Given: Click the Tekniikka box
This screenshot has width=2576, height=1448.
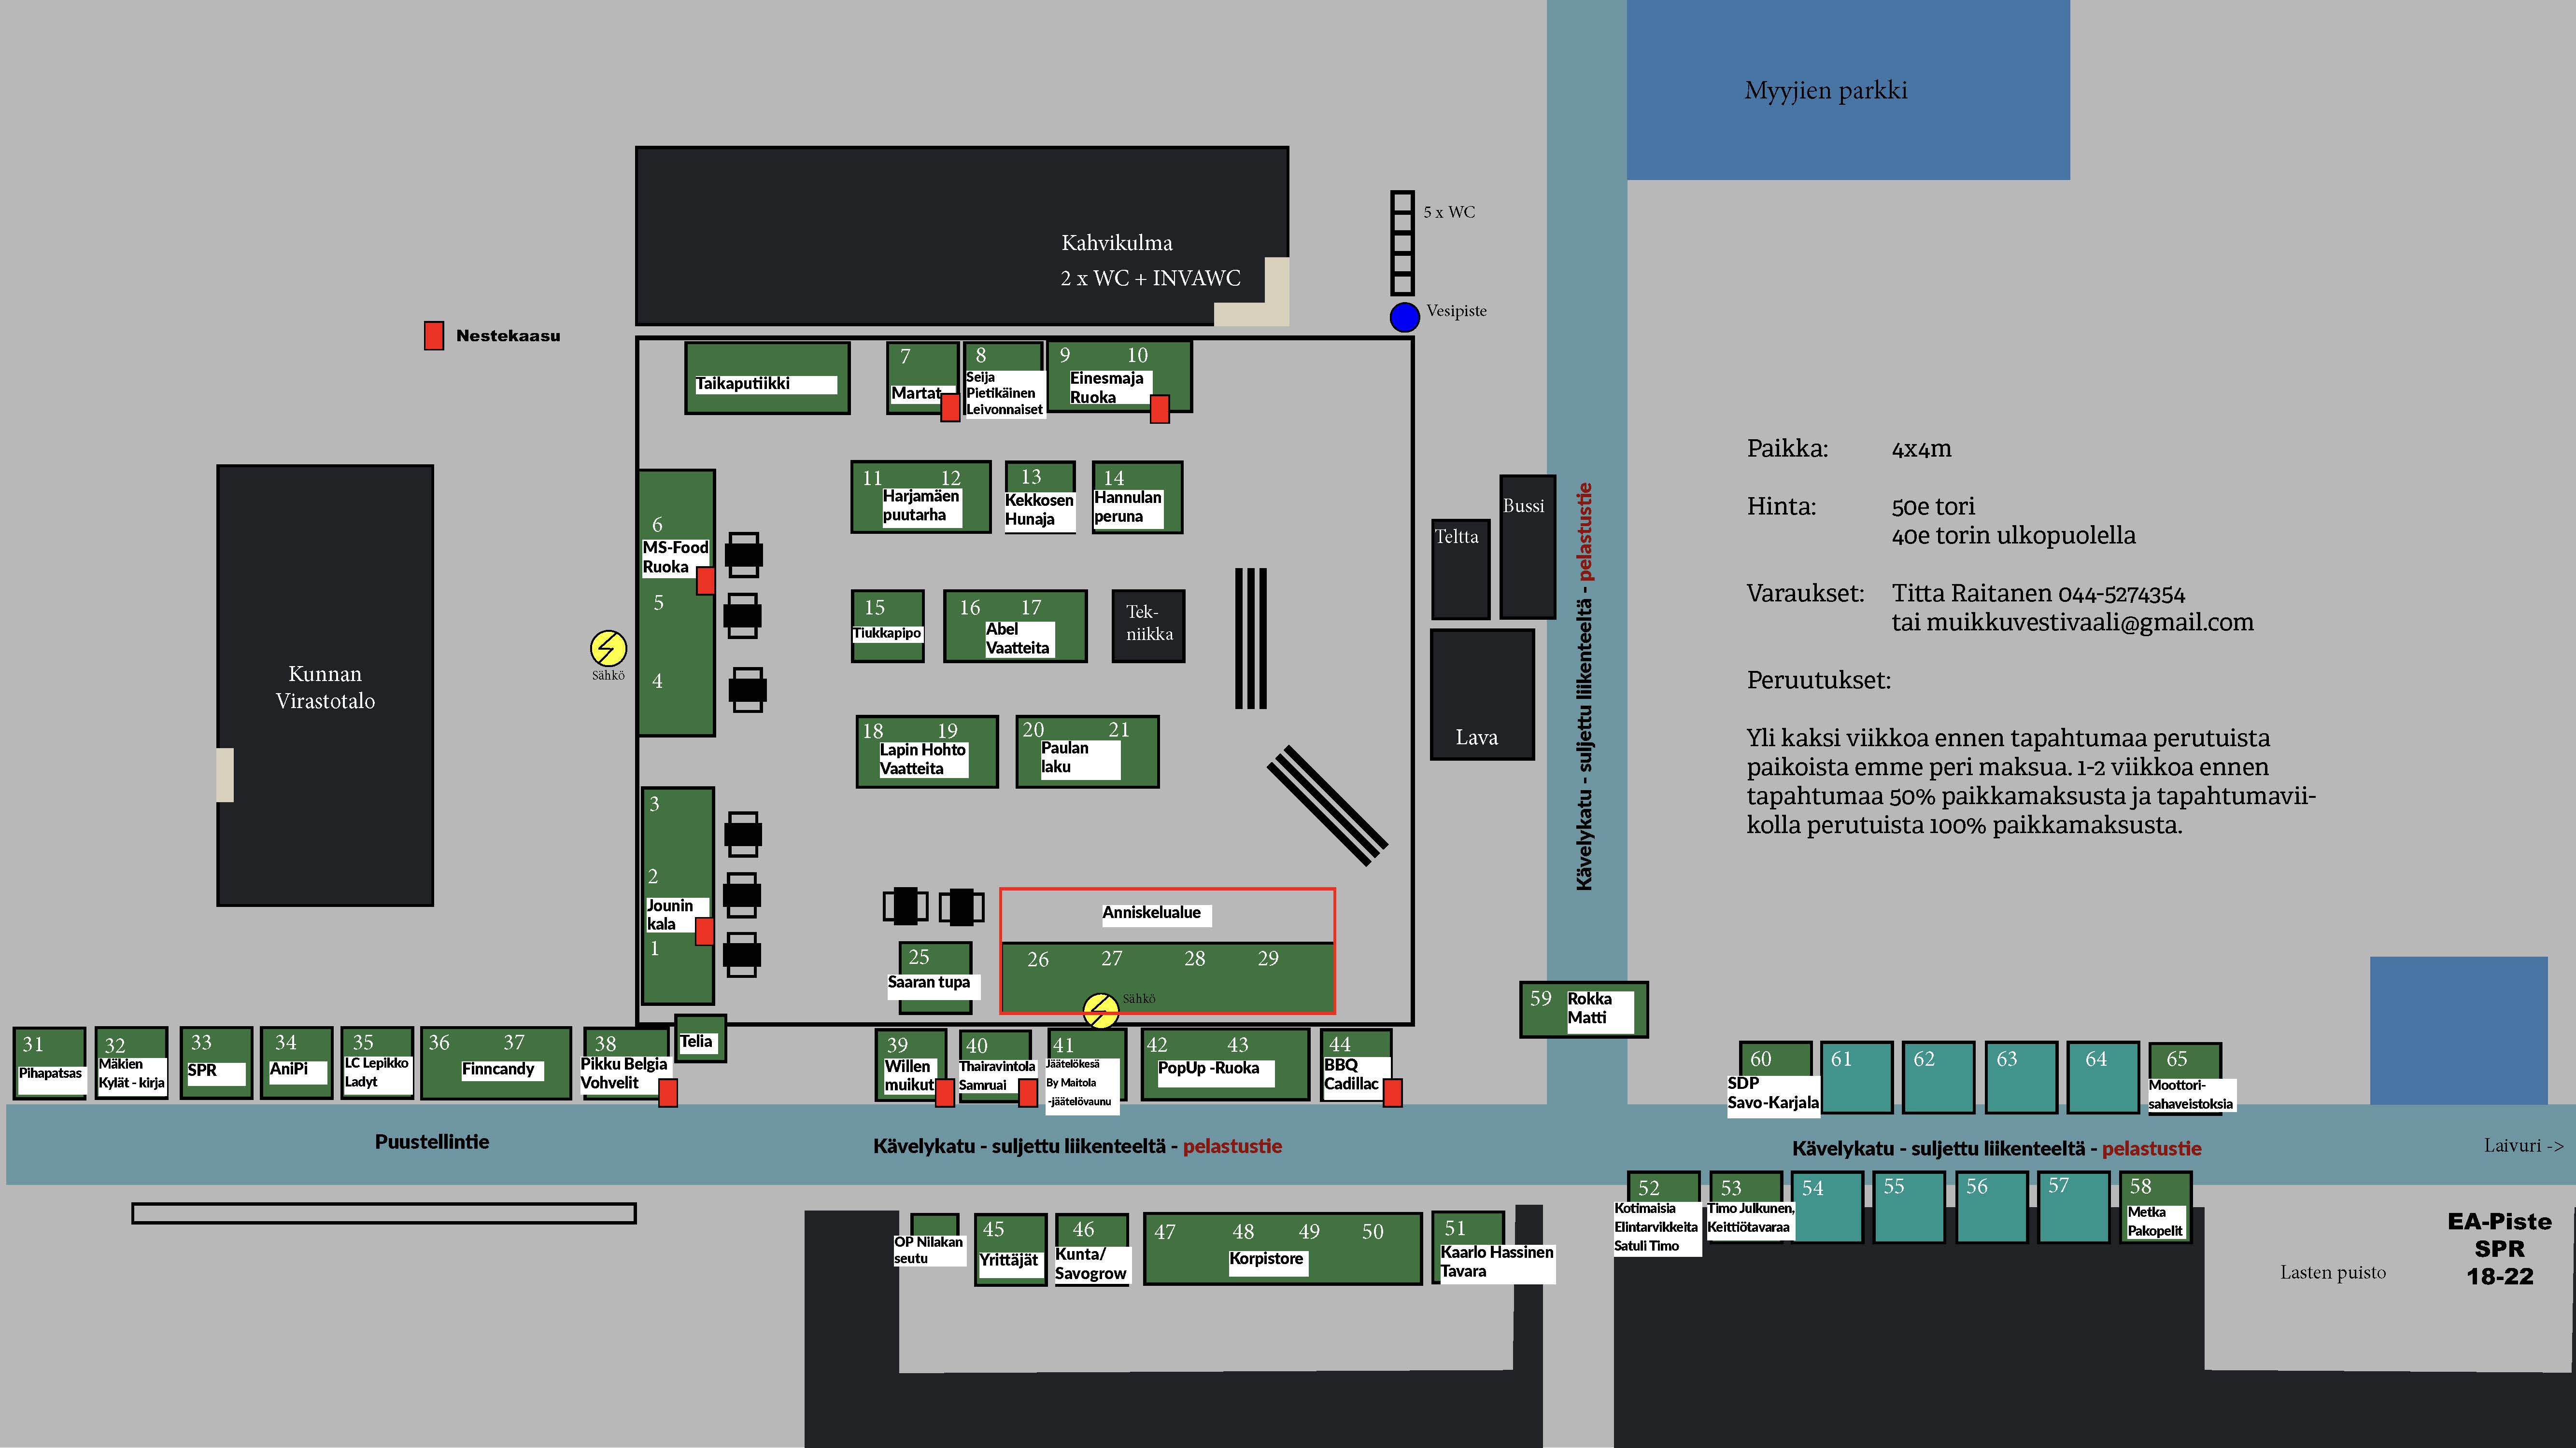Looking at the screenshot, I should 1149,626.
